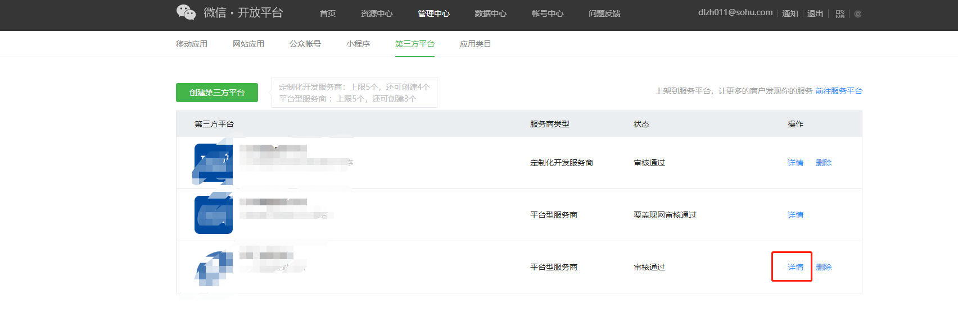
Task: Open 数据中心 menu item
Action: pyautogui.click(x=490, y=13)
